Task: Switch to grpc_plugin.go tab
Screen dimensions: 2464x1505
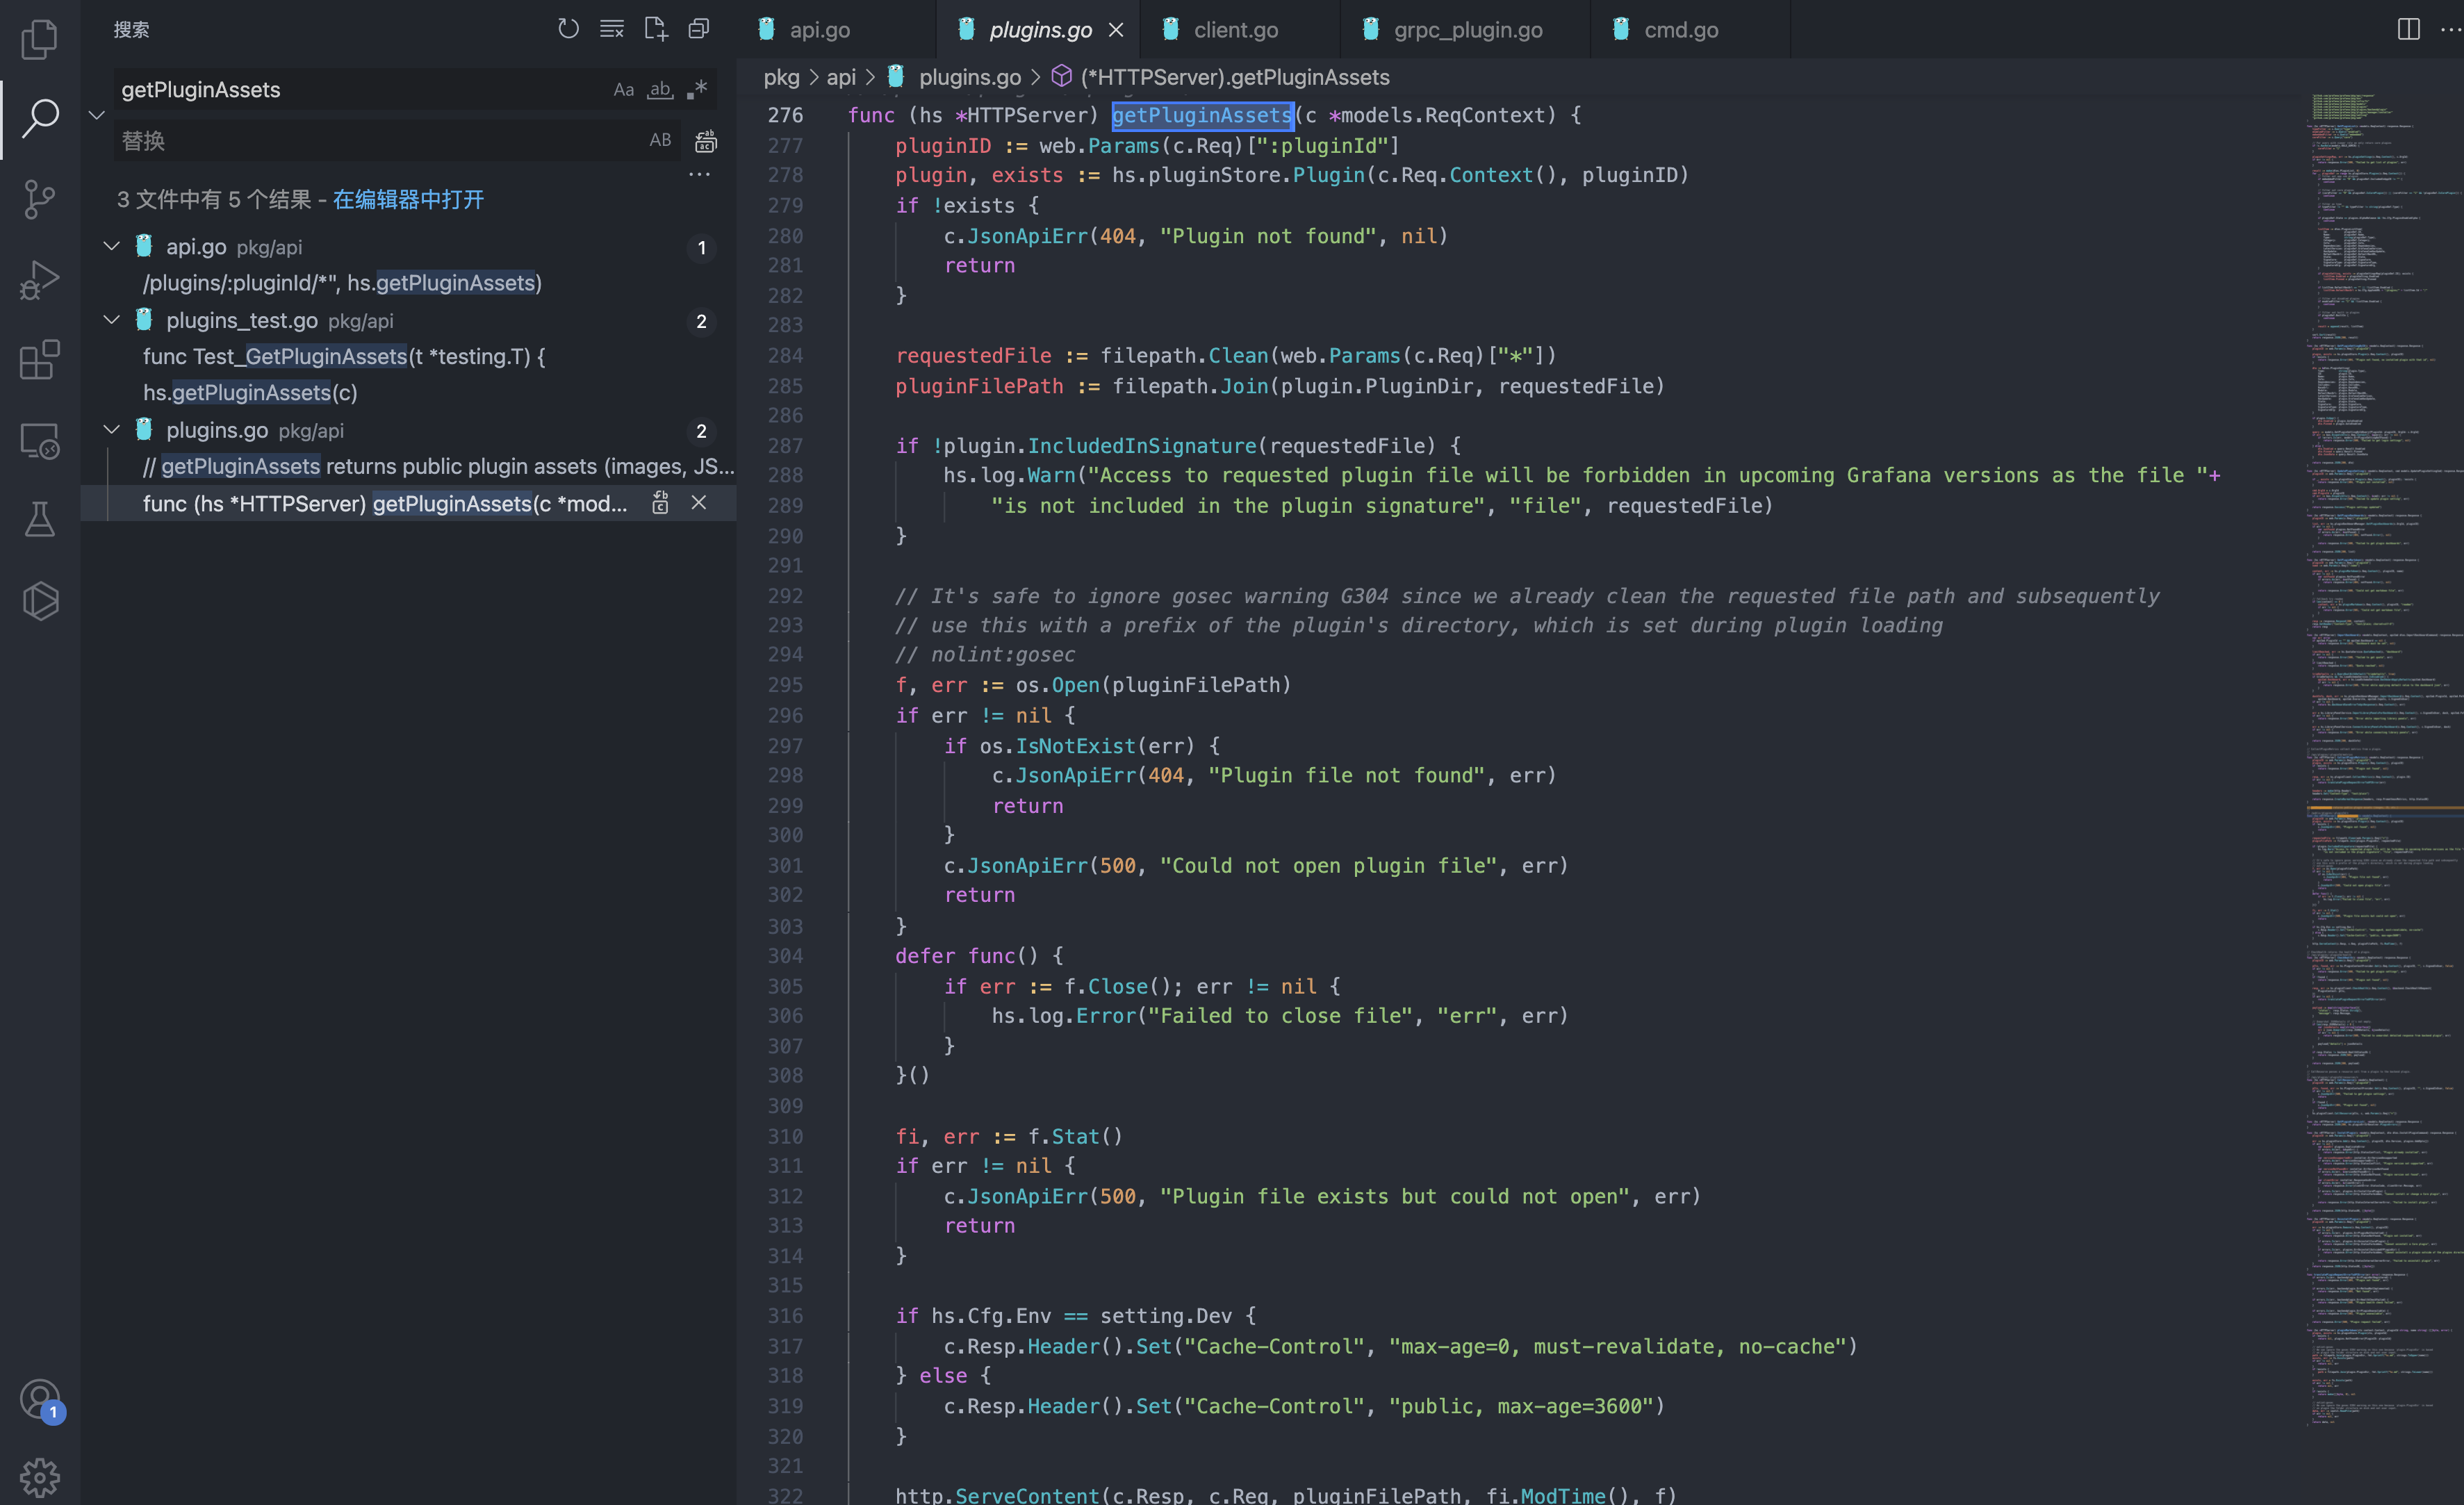Action: click(1467, 30)
